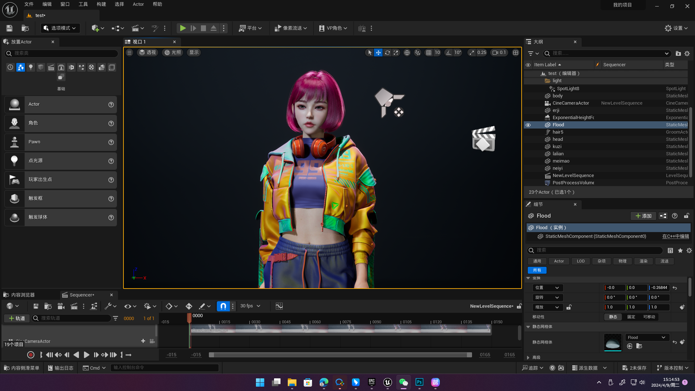Viewport: 695px width, 391px height.
Task: Toggle visibility of the Flood actor in Outliner
Action: (528, 125)
